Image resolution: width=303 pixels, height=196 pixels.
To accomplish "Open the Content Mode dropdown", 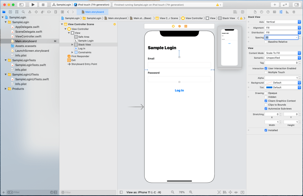I will (283, 53).
